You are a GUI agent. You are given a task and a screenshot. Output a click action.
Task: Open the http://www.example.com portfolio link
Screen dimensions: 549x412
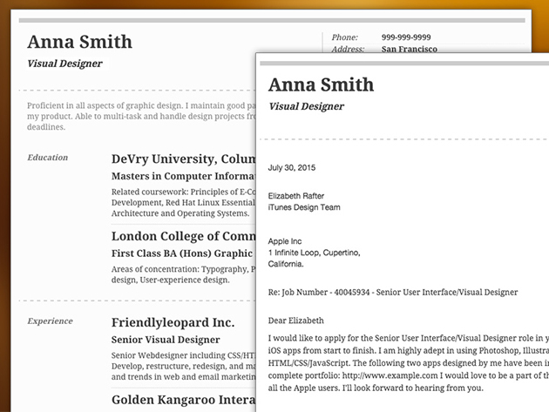tap(390, 375)
